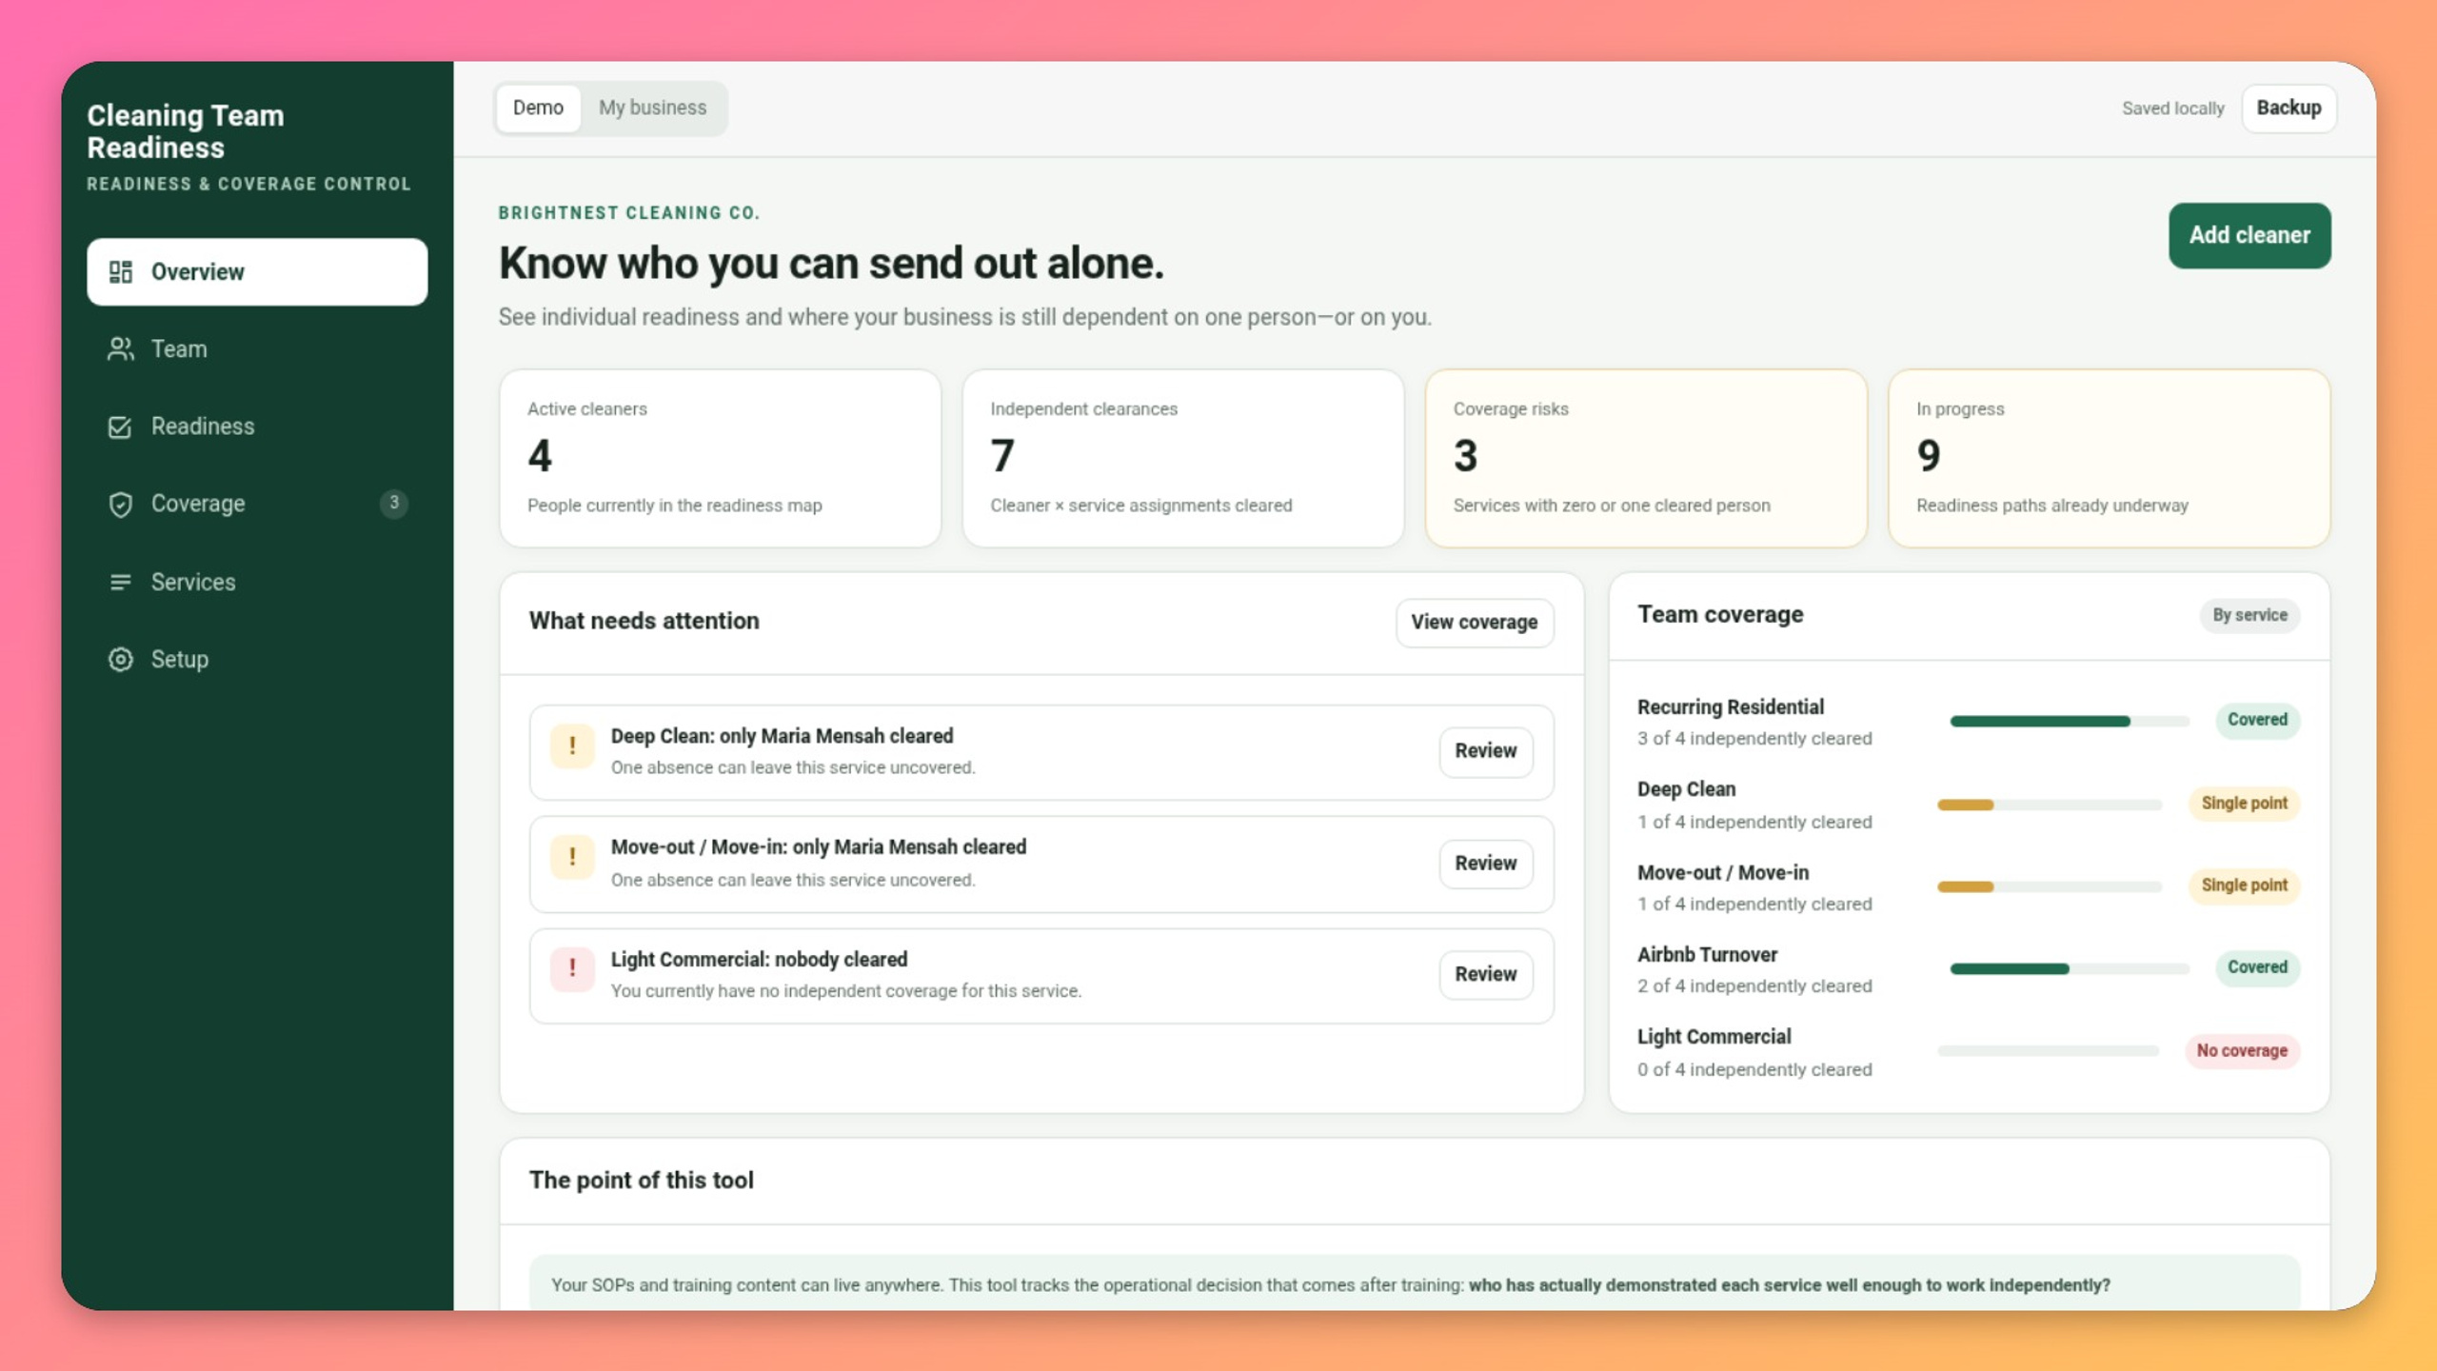Screen dimensions: 2437x1371
Task: Click the Cleaning Team Readiness app title
Action: tap(186, 131)
